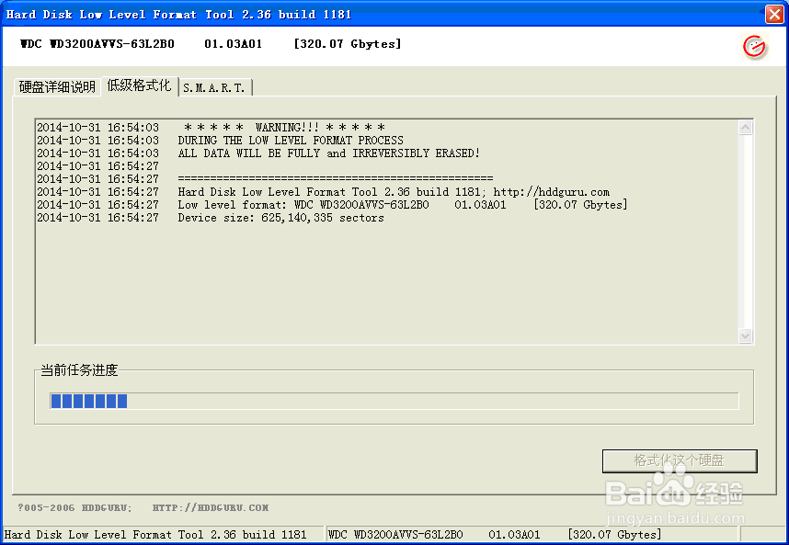Click the log scrollbar up arrow

pyautogui.click(x=745, y=127)
